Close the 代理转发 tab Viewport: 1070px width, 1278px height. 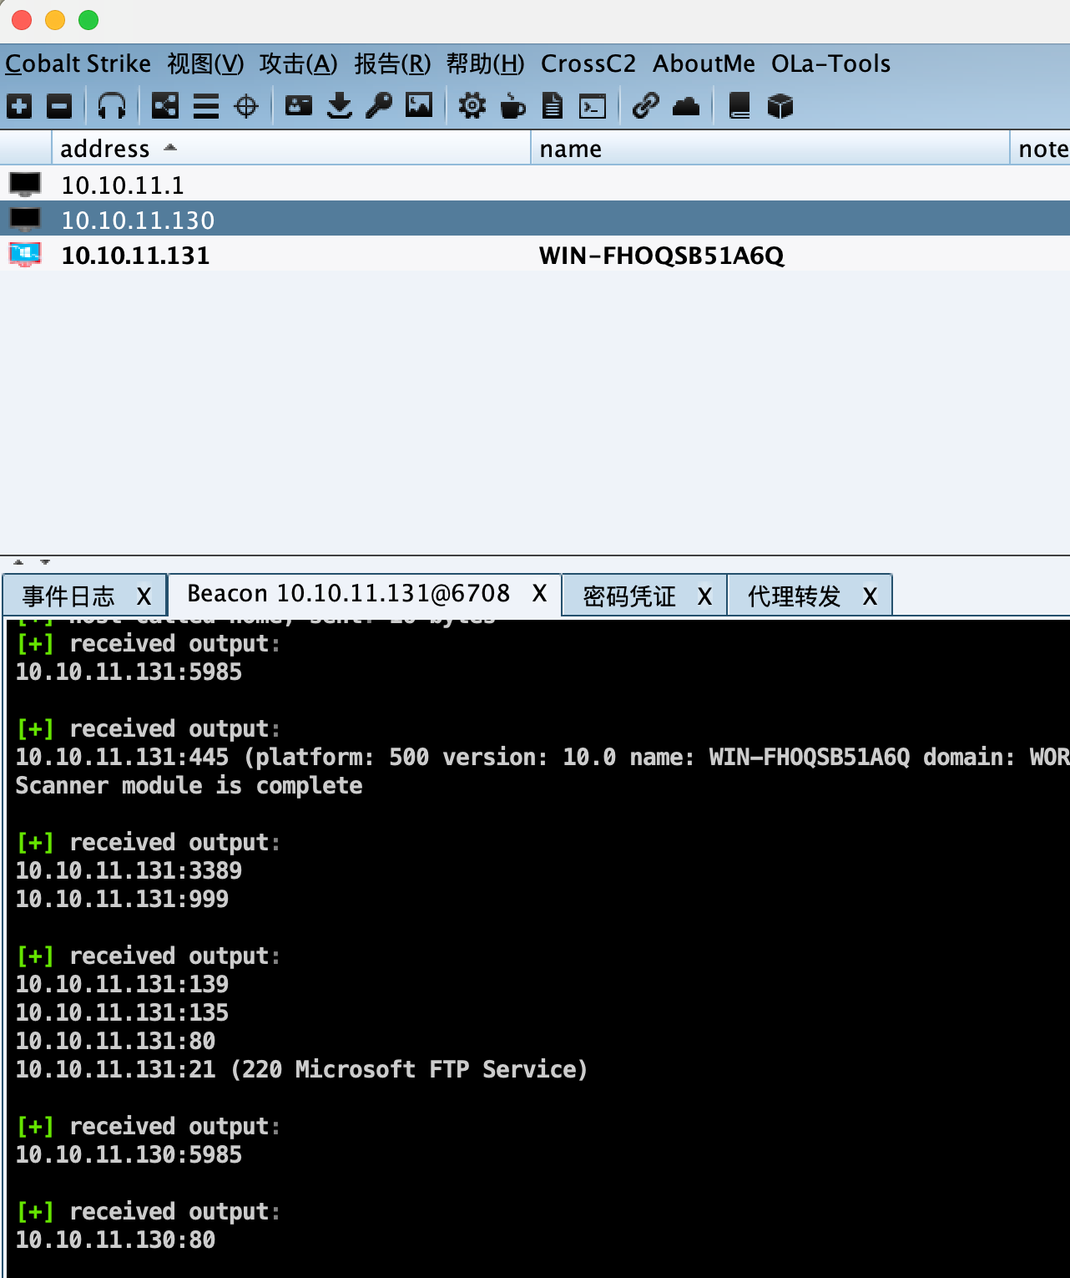[870, 596]
